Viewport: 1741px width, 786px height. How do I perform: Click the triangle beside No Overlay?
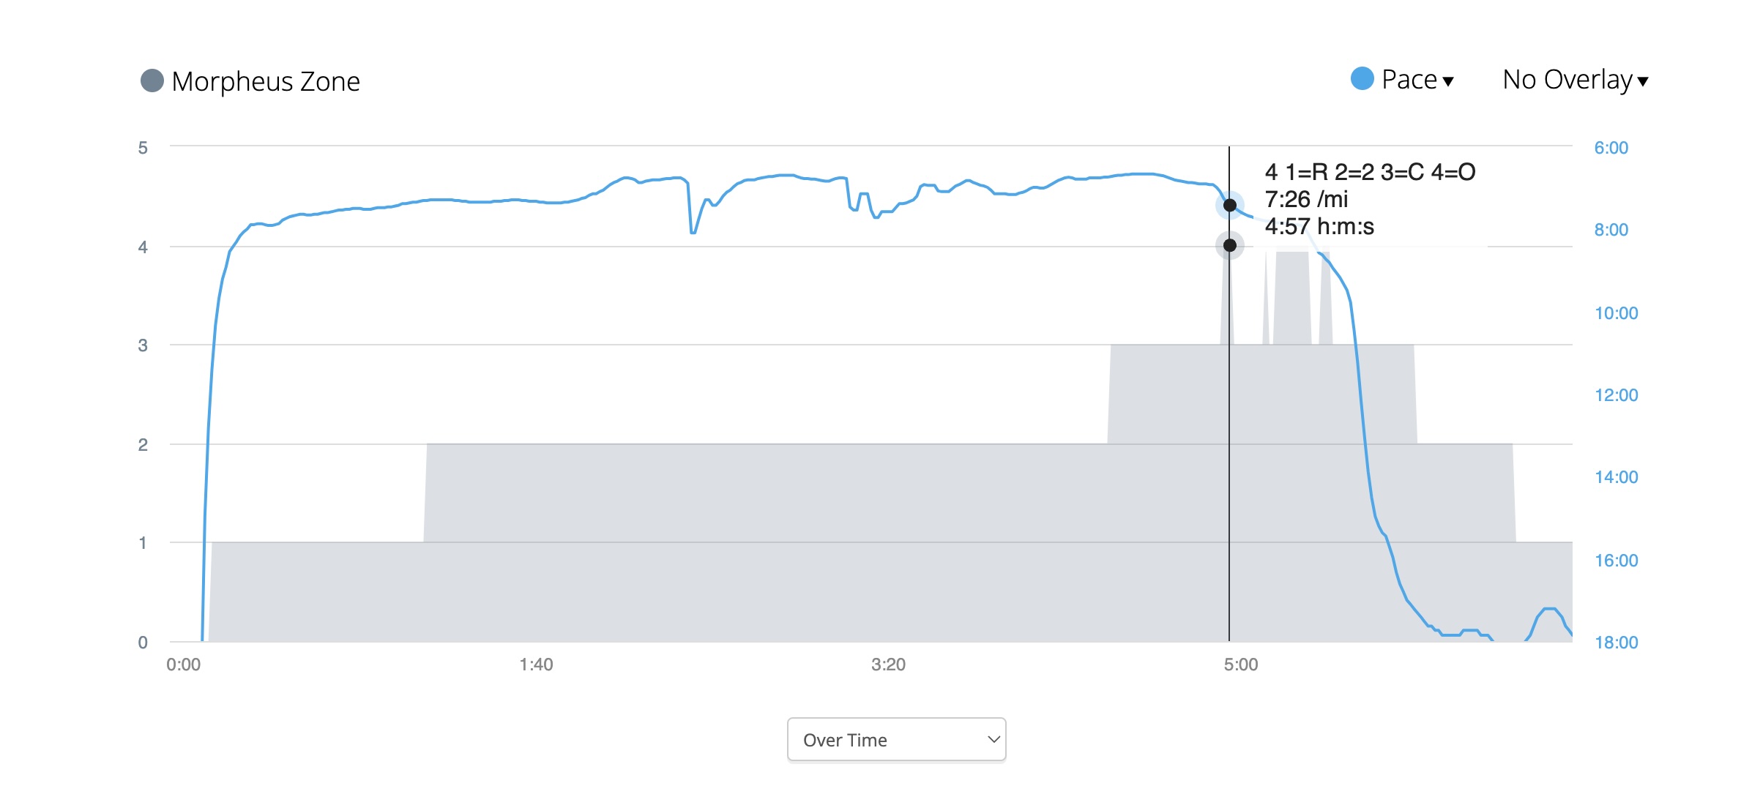[x=1643, y=81]
